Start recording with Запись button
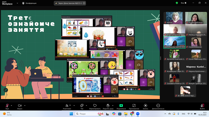The height and width of the screenshot is (117, 209). pyautogui.click(x=146, y=107)
